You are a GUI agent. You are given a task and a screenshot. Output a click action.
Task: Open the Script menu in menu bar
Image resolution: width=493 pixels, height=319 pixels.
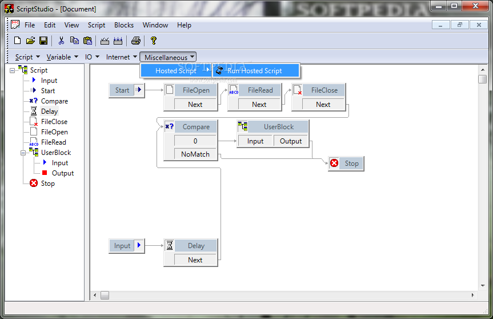(97, 25)
